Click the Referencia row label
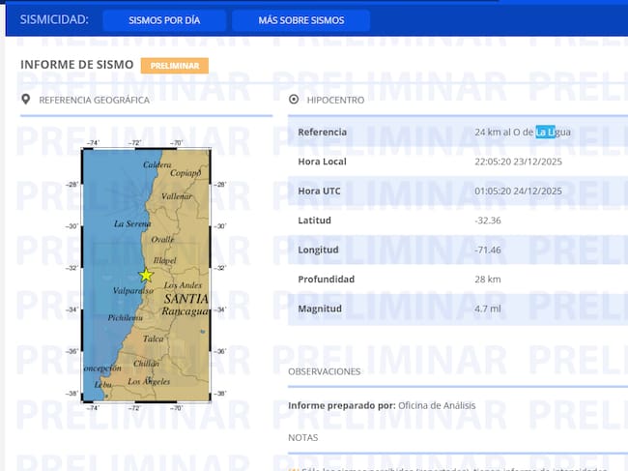This screenshot has height=471, width=628. [x=323, y=132]
